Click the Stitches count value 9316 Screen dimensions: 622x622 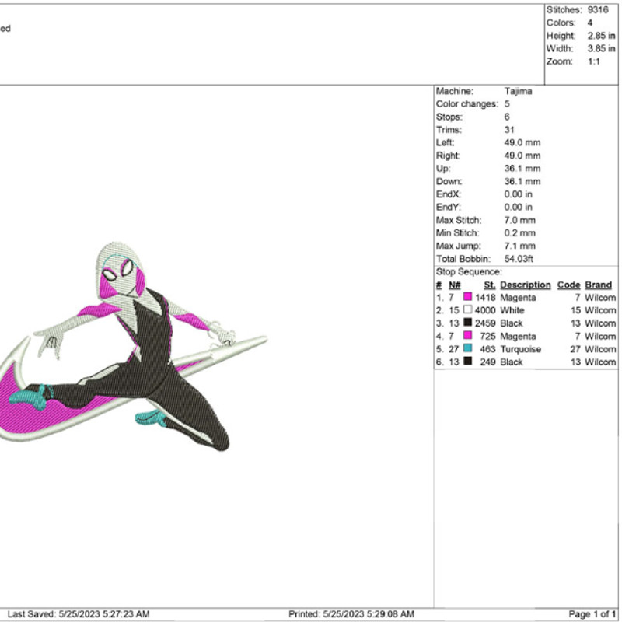pyautogui.click(x=598, y=10)
